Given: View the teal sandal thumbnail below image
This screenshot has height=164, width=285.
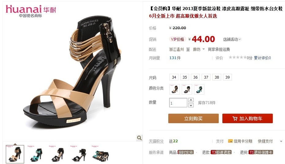Looking at the screenshot, I should tap(36, 154).
